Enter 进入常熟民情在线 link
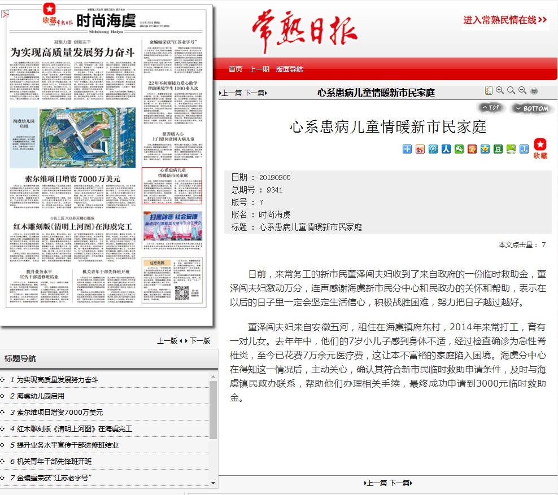 504,20
